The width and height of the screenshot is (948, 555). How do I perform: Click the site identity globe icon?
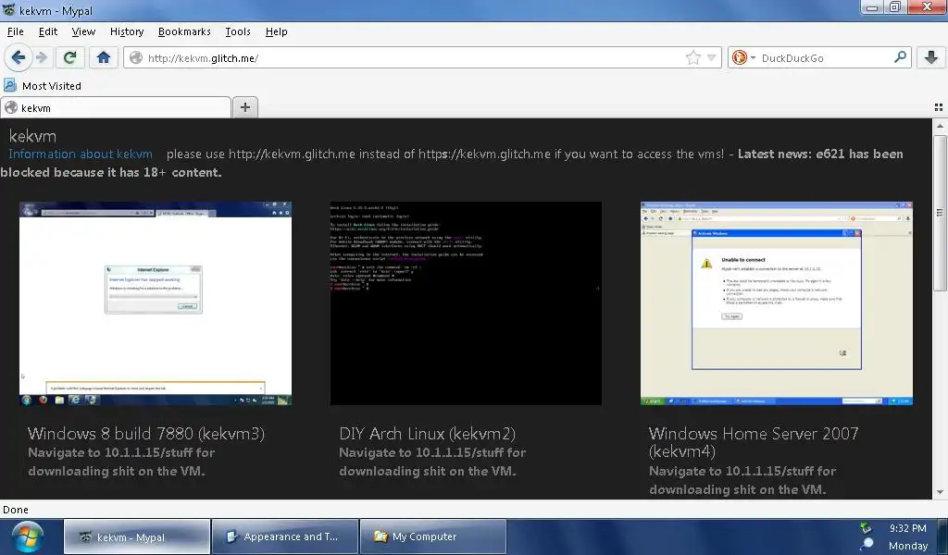[x=136, y=58]
